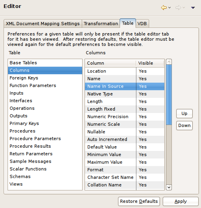Image resolution: width=201 pixels, height=208 pixels.
Task: Click the Visible column header
Action: [150, 63]
